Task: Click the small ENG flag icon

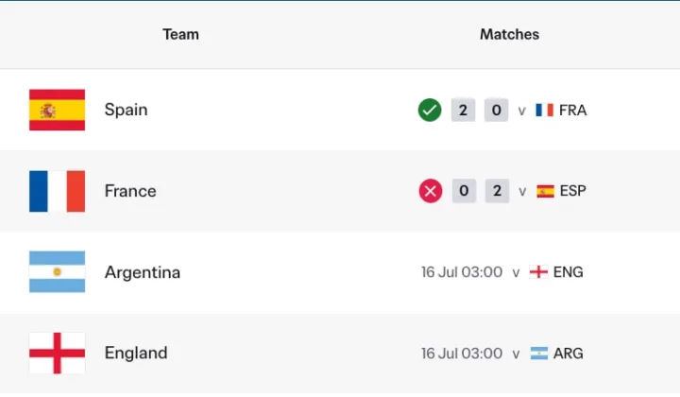Action: point(538,272)
